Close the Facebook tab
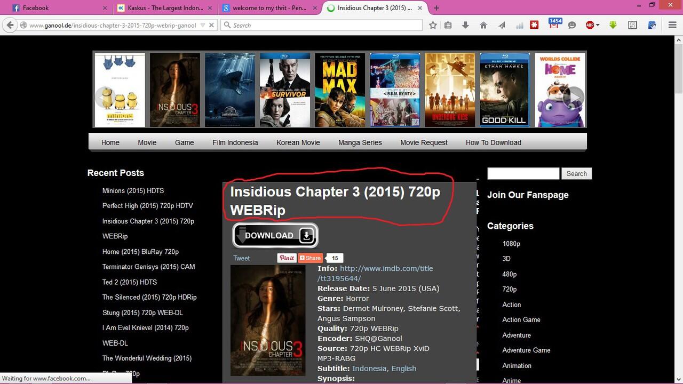Screen dimensions: 683x384 (105, 8)
